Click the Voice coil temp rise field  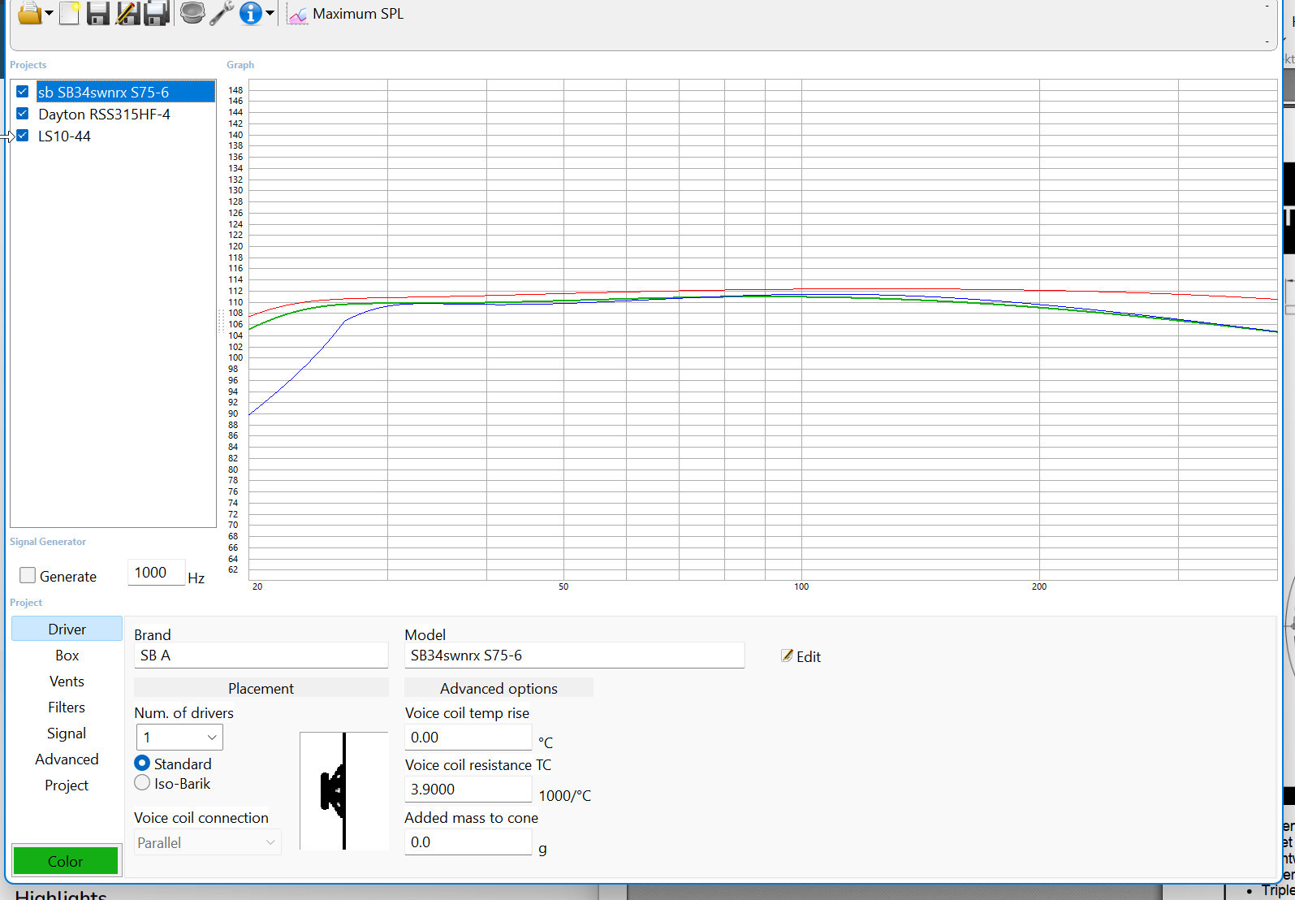468,738
